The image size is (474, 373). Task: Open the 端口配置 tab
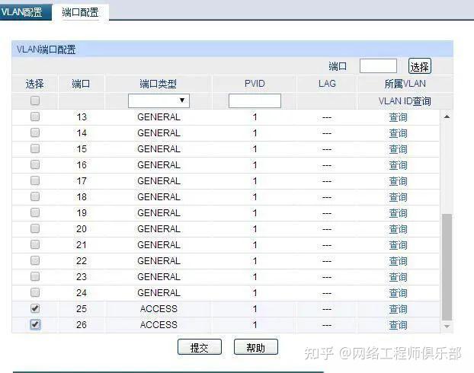[81, 12]
